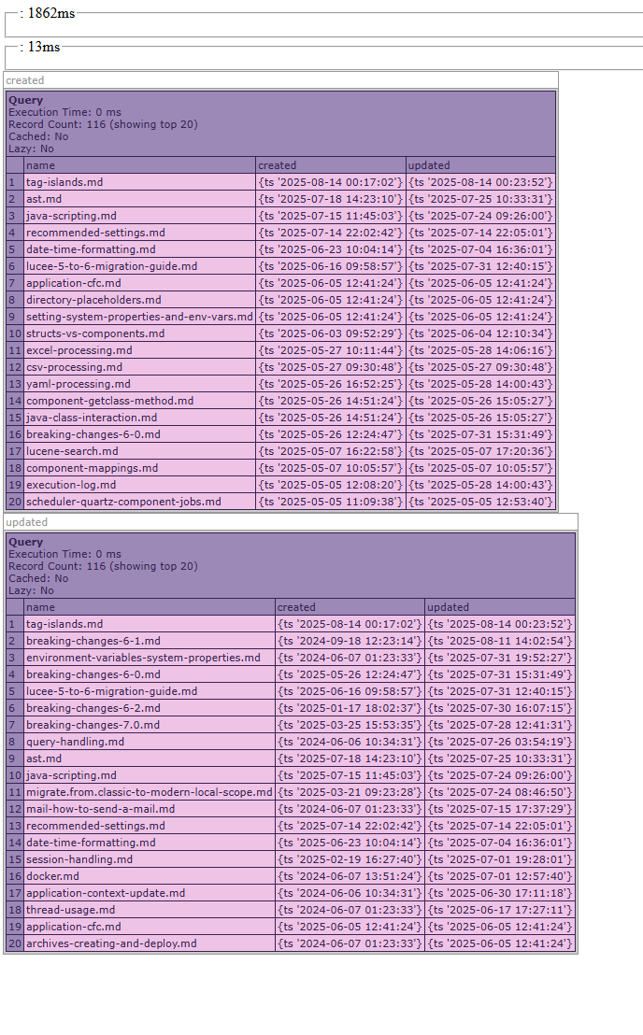Select the environment-variables-system-properties.md cell
The height and width of the screenshot is (1035, 643).
(x=143, y=658)
